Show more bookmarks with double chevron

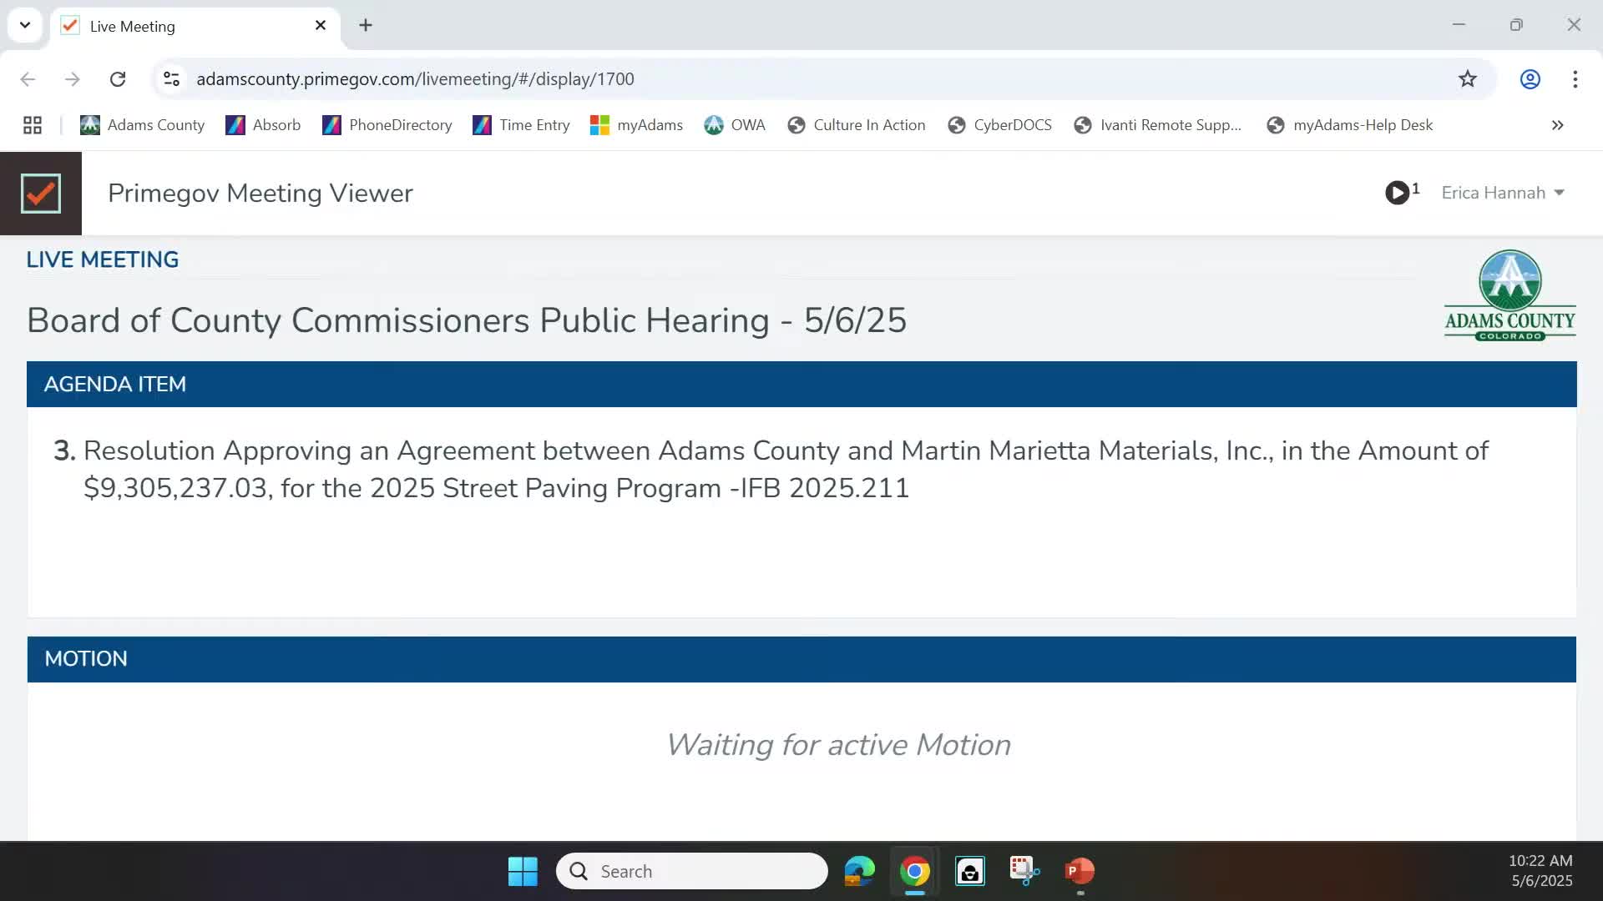(1557, 125)
